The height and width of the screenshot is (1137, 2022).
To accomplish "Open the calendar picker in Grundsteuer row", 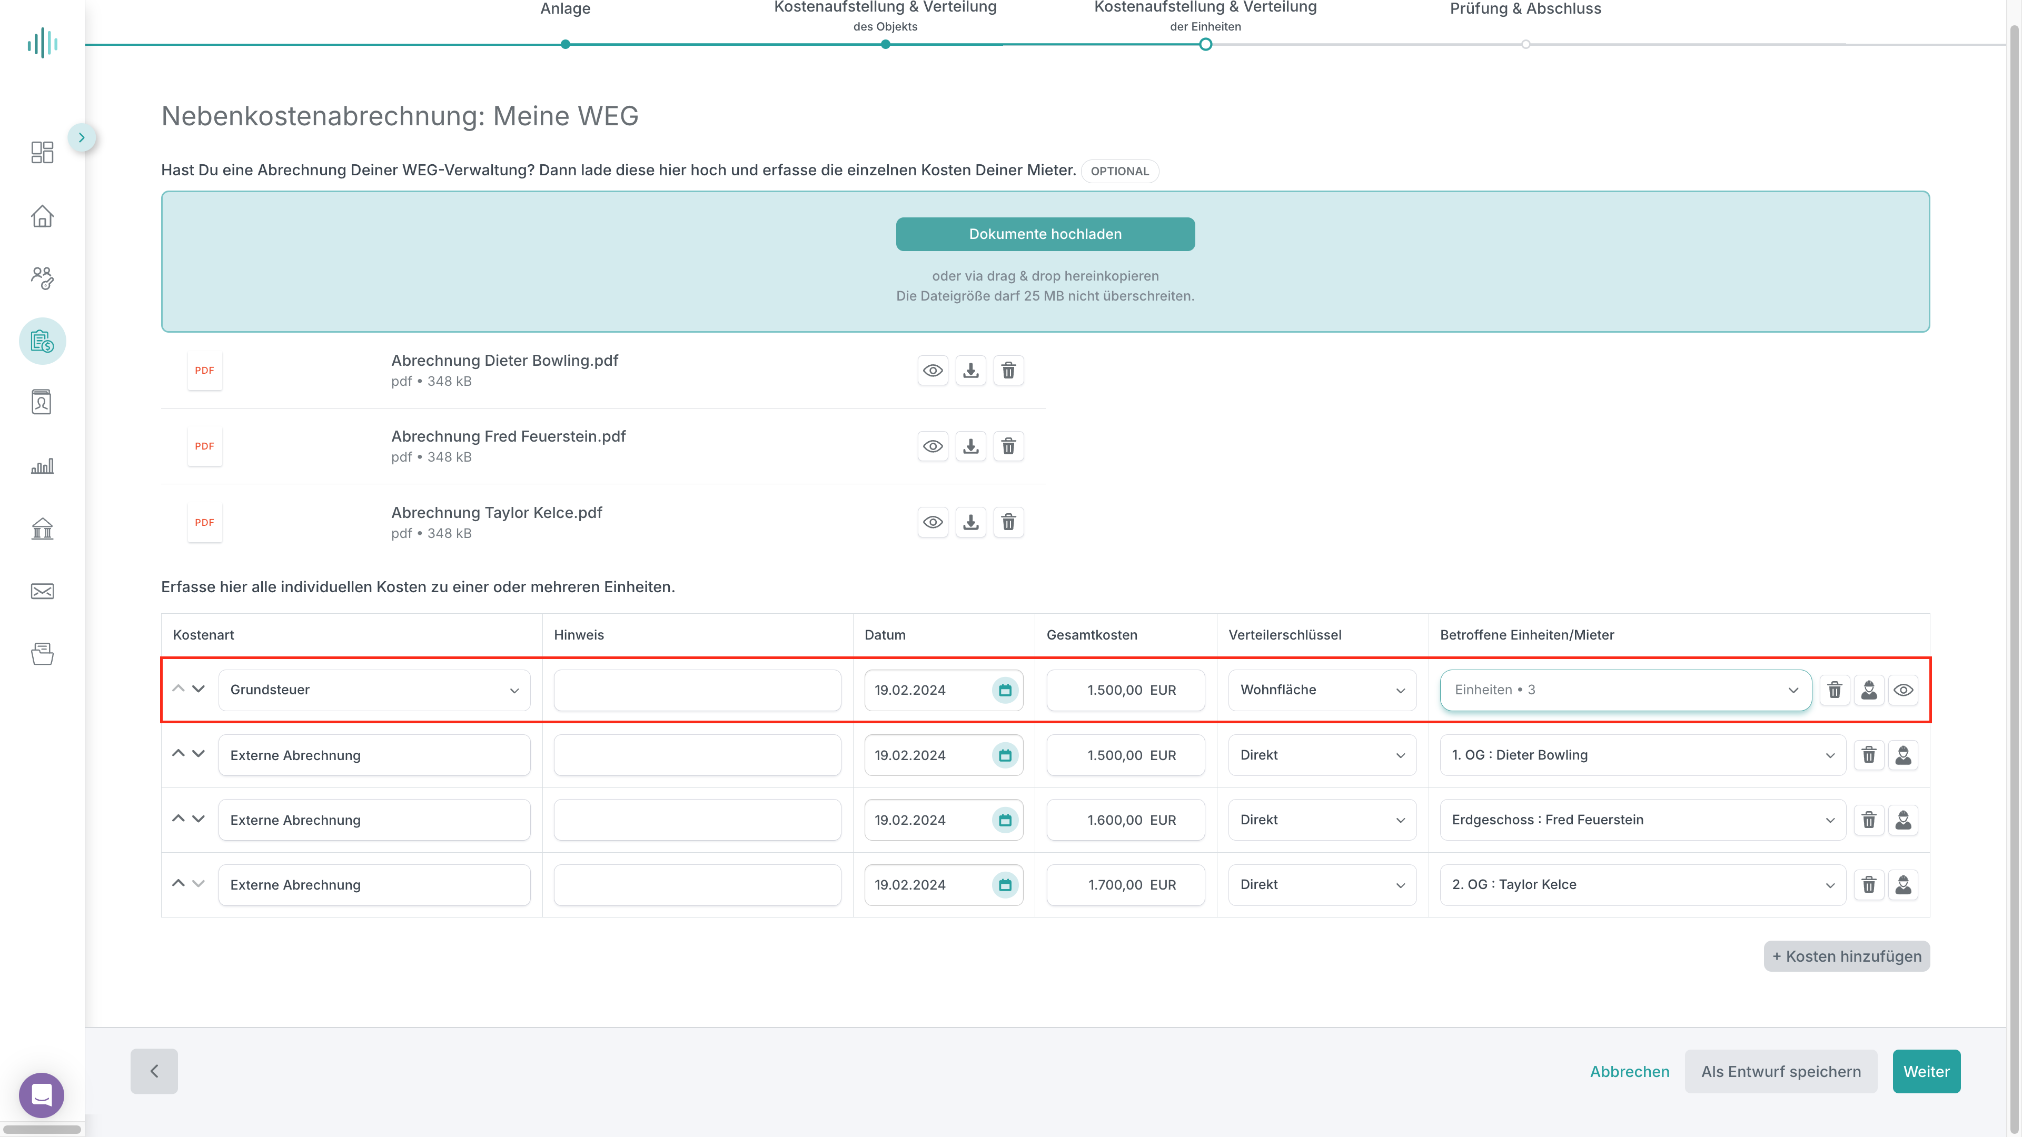I will tap(1005, 691).
